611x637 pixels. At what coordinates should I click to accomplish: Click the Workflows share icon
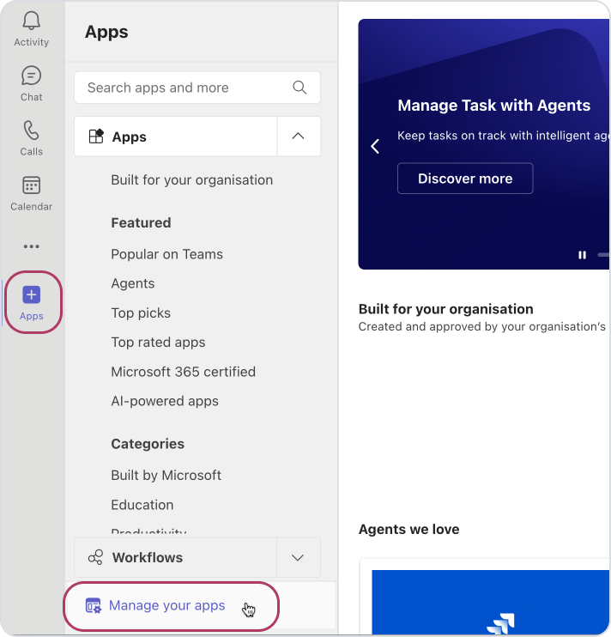(x=96, y=557)
